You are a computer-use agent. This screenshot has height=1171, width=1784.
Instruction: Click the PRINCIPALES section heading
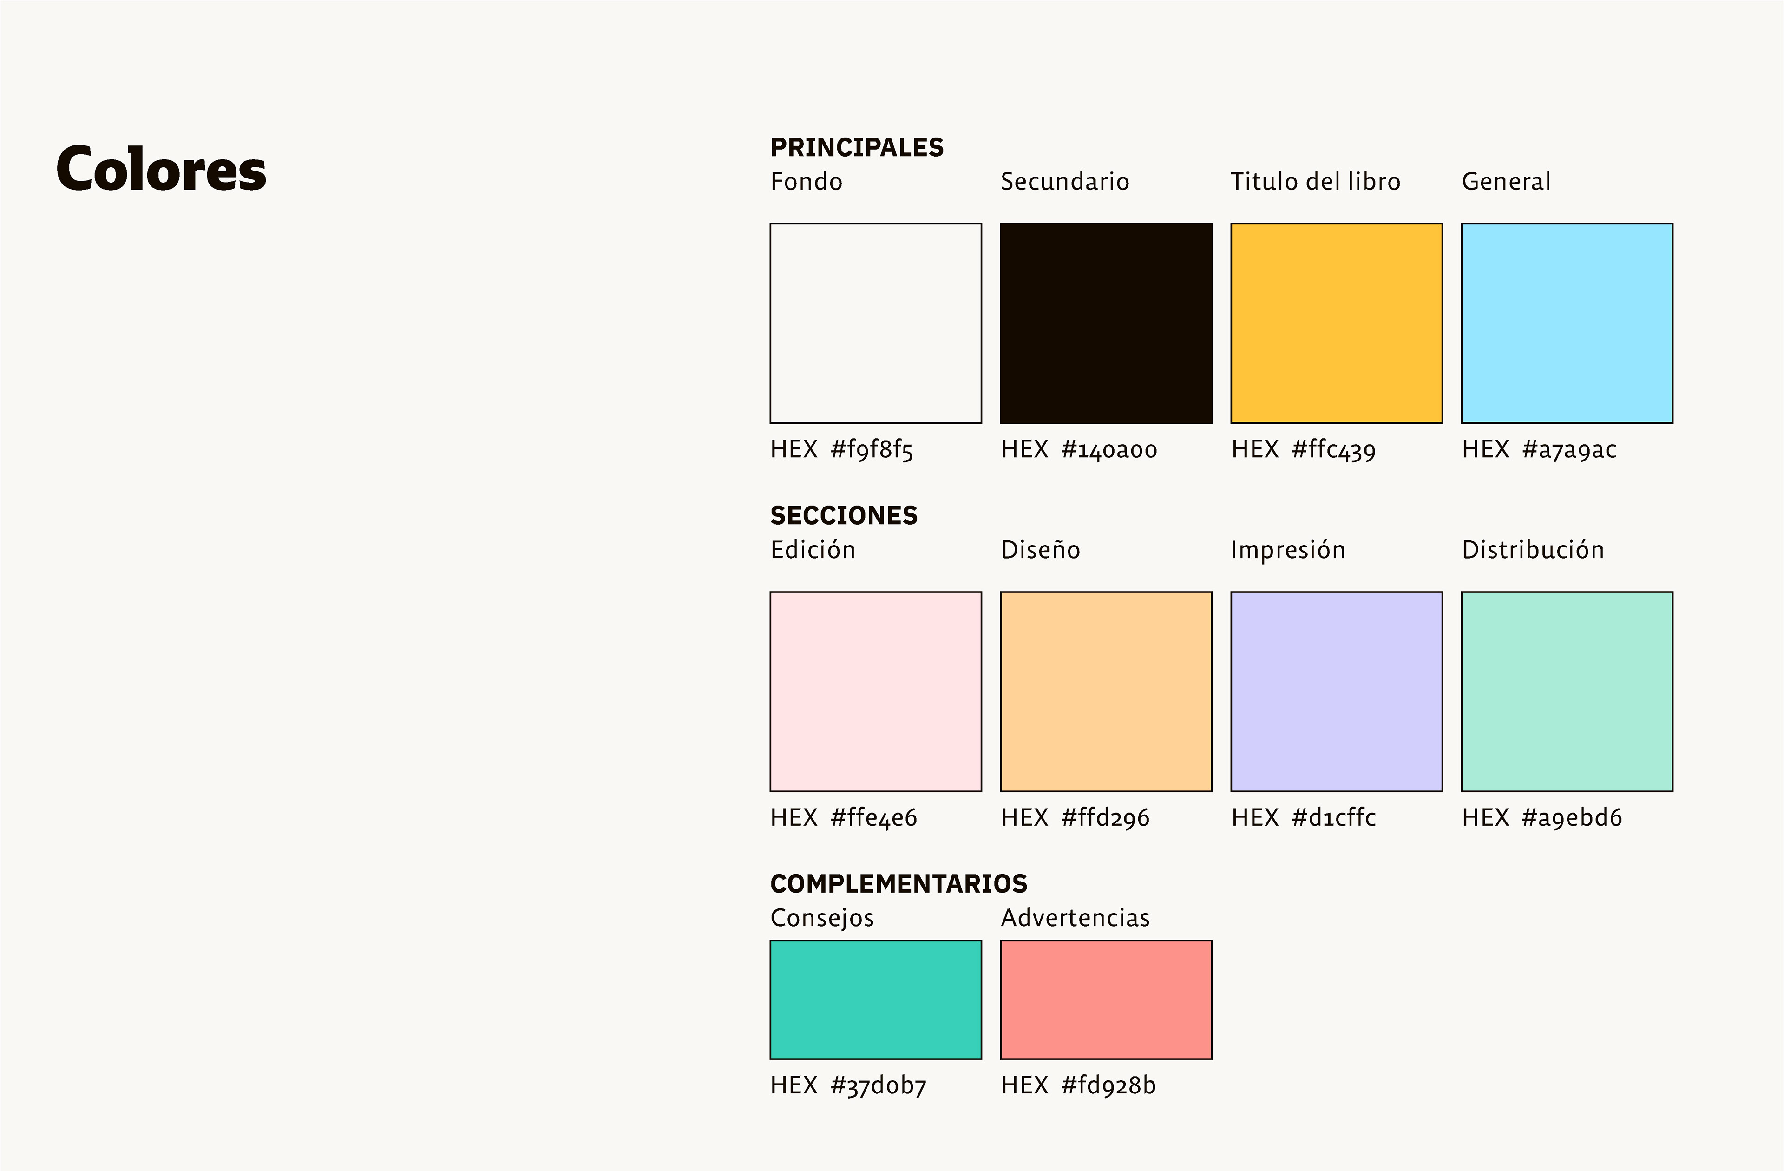857,148
